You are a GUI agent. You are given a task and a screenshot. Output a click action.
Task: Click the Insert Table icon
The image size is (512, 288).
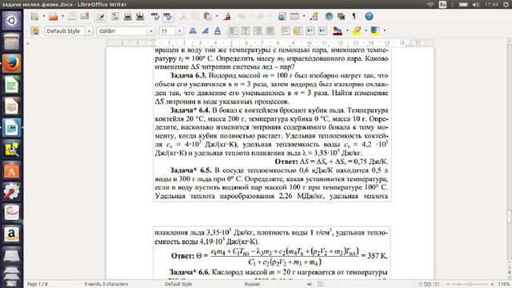click(294, 16)
